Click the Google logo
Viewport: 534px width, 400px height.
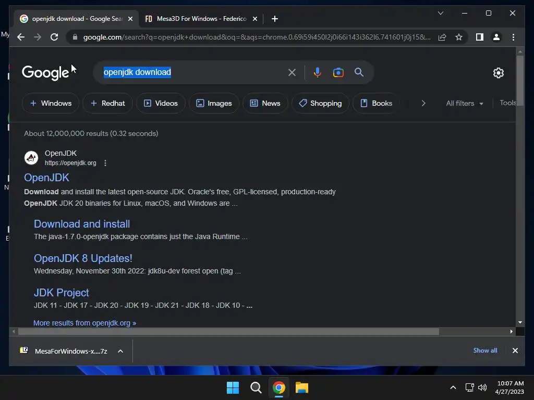(x=45, y=72)
